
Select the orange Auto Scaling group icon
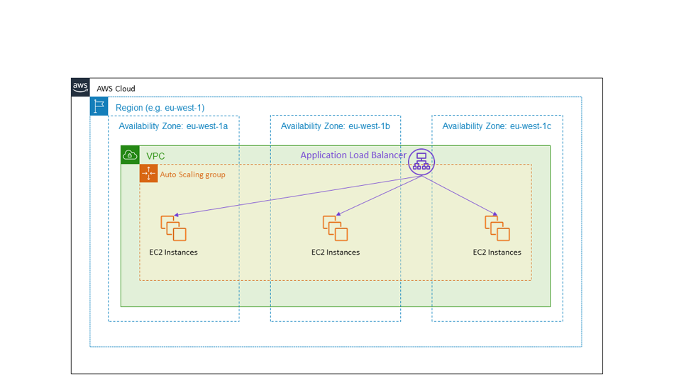pyautogui.click(x=148, y=174)
